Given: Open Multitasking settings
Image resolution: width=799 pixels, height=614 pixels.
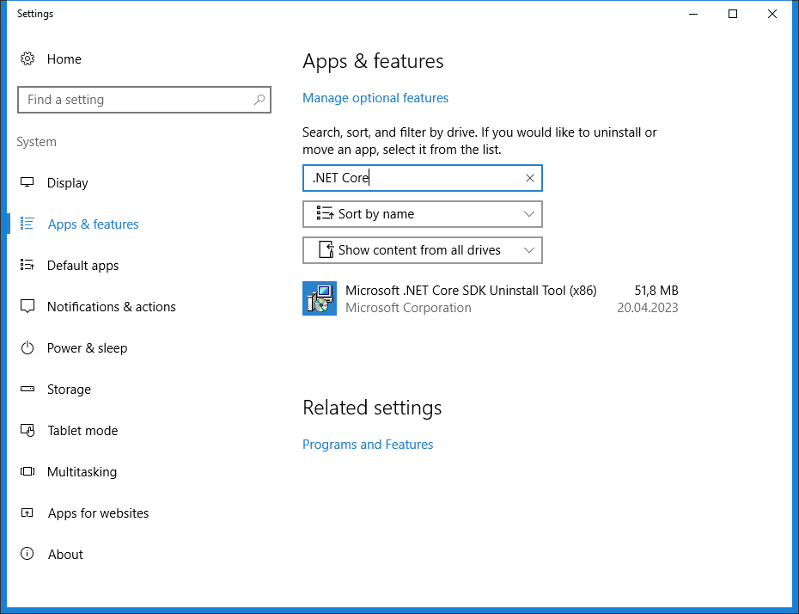Looking at the screenshot, I should point(82,471).
